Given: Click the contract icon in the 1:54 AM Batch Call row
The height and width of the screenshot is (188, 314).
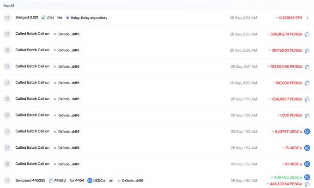Looking at the screenshot, I should [x=7, y=148].
